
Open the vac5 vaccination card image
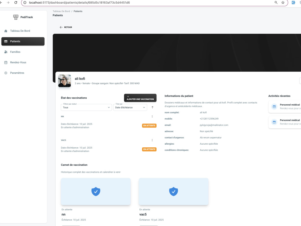(174, 191)
